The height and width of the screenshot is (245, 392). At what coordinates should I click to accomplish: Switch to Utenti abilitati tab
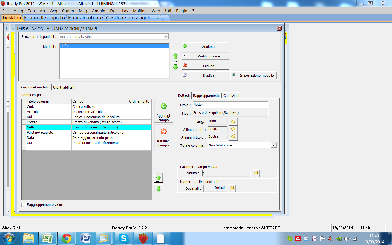click(64, 87)
